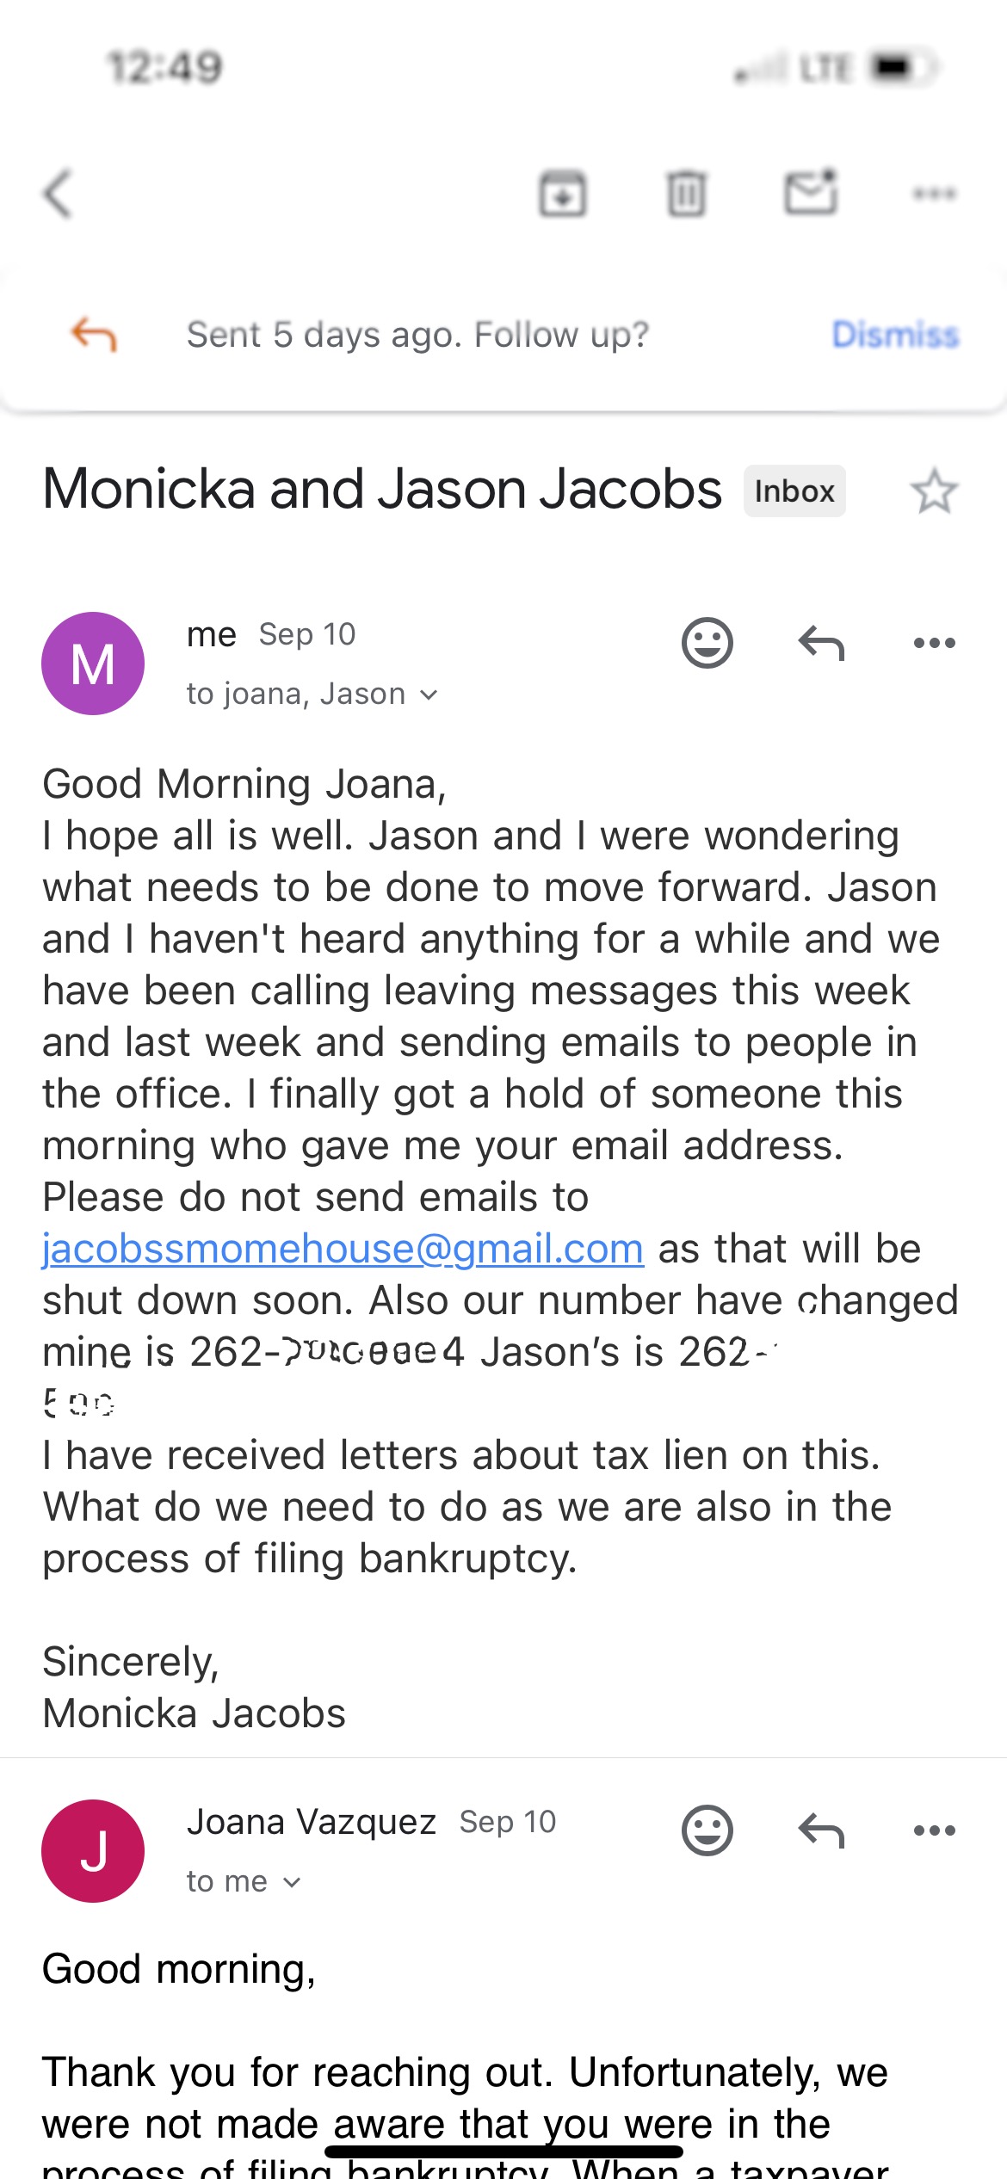Viewport: 1007px width, 2179px height.
Task: Star the Monicka and Jason Jacobs conversation
Action: tap(934, 491)
